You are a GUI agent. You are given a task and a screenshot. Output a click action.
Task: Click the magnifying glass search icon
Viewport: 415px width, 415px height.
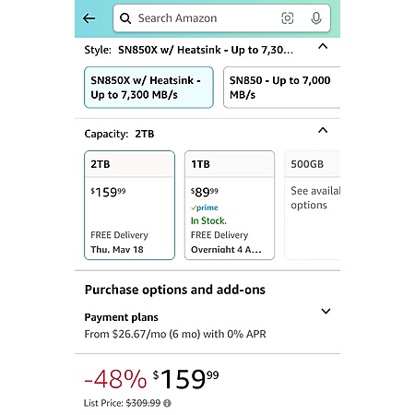[125, 18]
